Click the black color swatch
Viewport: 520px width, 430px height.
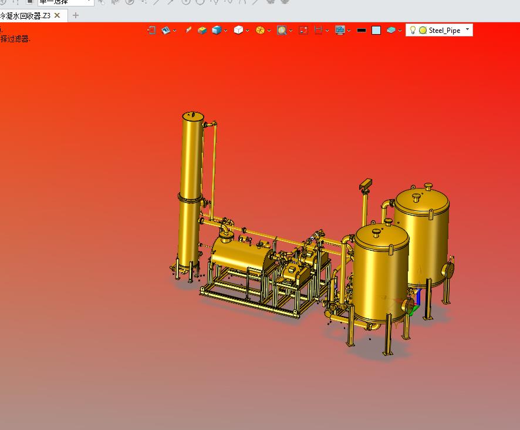tap(362, 30)
